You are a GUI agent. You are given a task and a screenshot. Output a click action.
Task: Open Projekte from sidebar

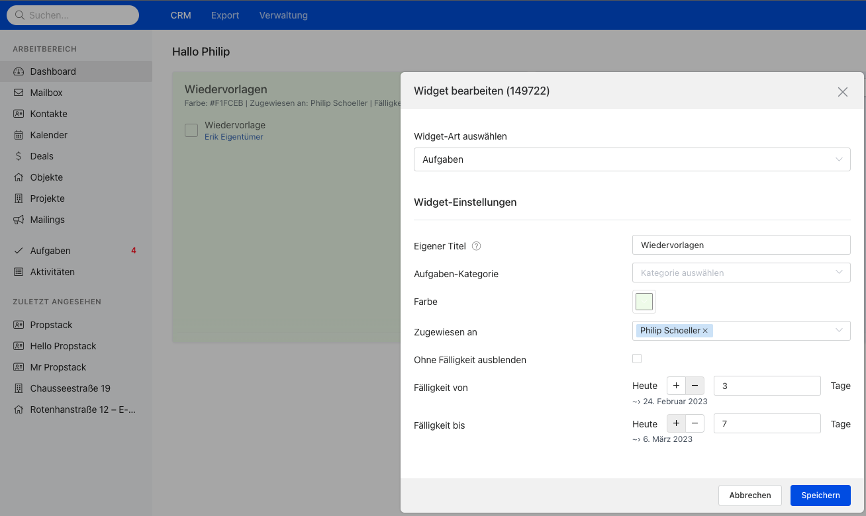click(76, 198)
